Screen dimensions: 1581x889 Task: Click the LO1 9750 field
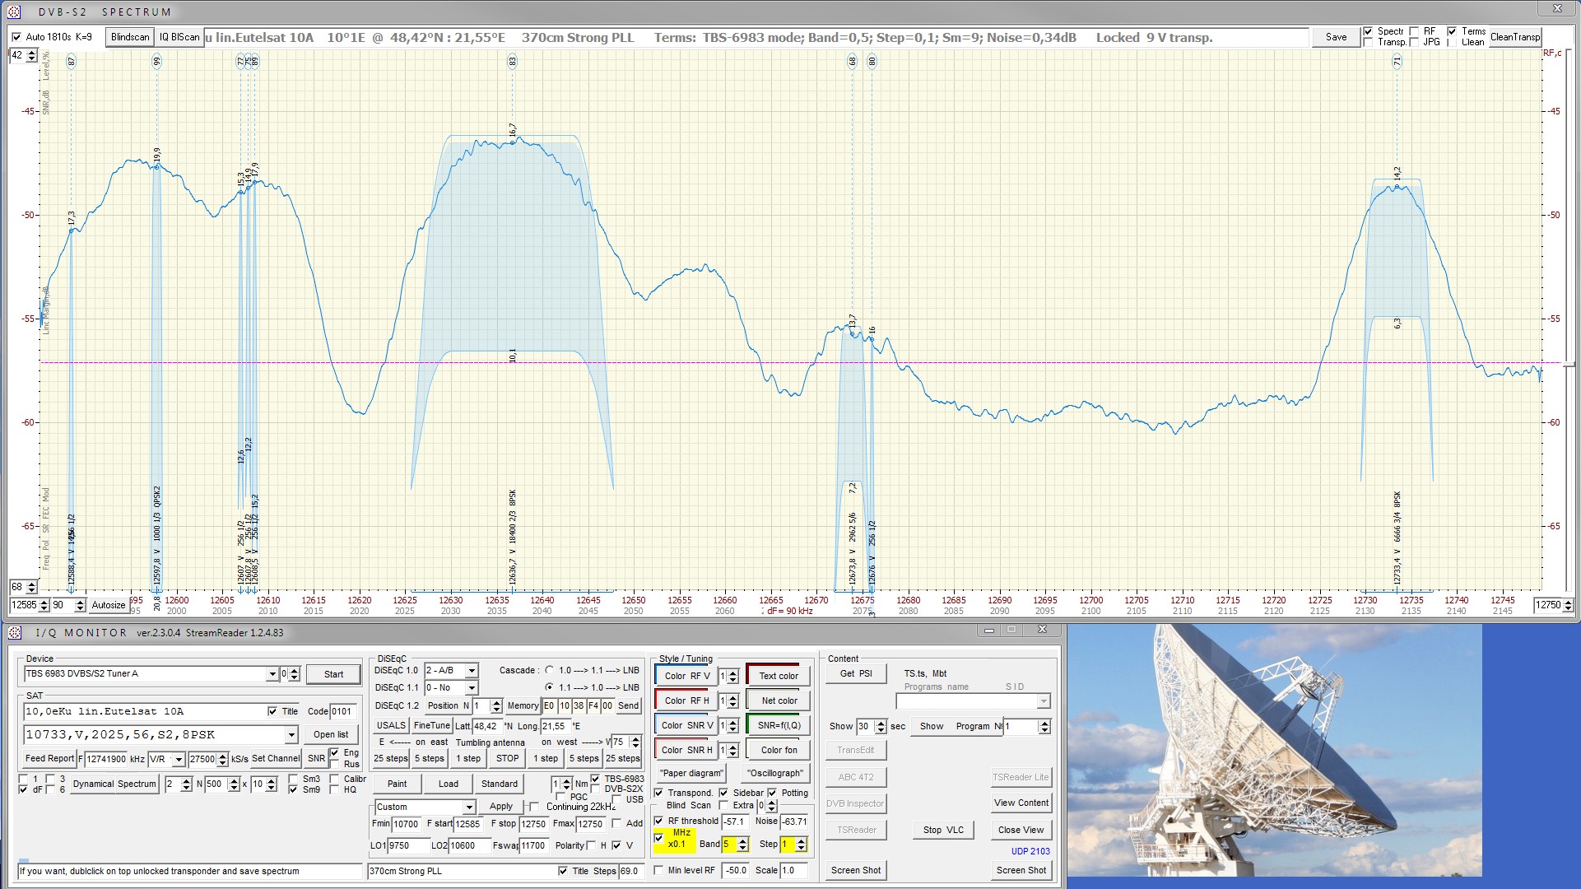click(408, 845)
